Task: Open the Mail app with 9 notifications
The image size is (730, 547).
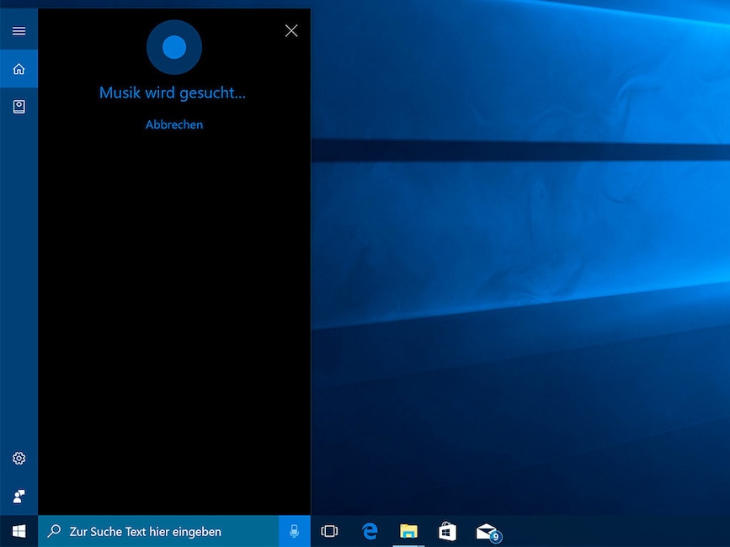Action: point(488,532)
